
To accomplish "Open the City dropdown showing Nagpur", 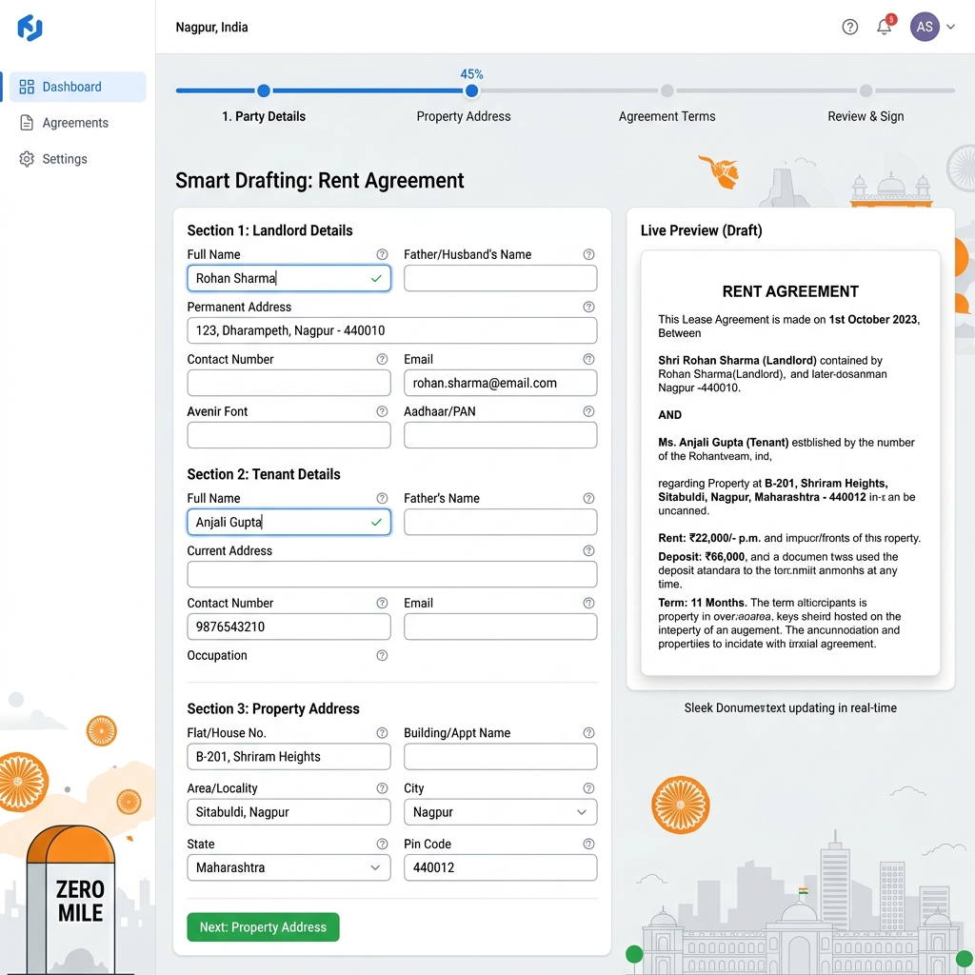I will point(500,811).
